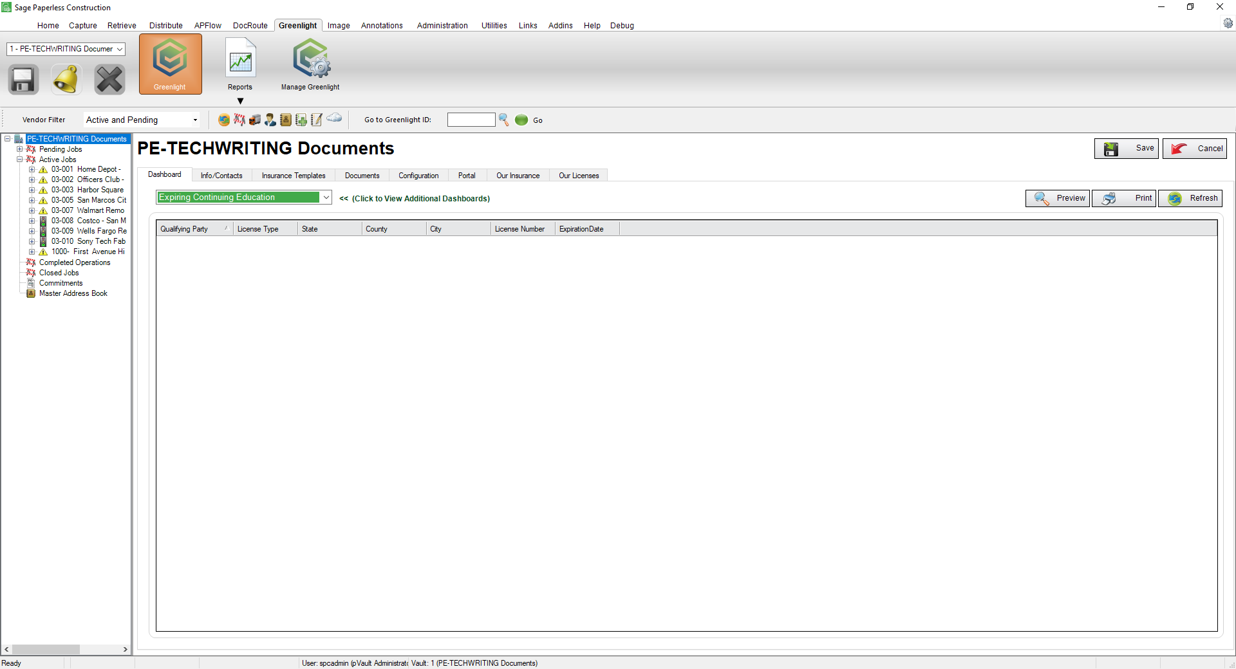This screenshot has width=1236, height=669.
Task: Click the notepad with pen toolbar icon
Action: (x=317, y=120)
